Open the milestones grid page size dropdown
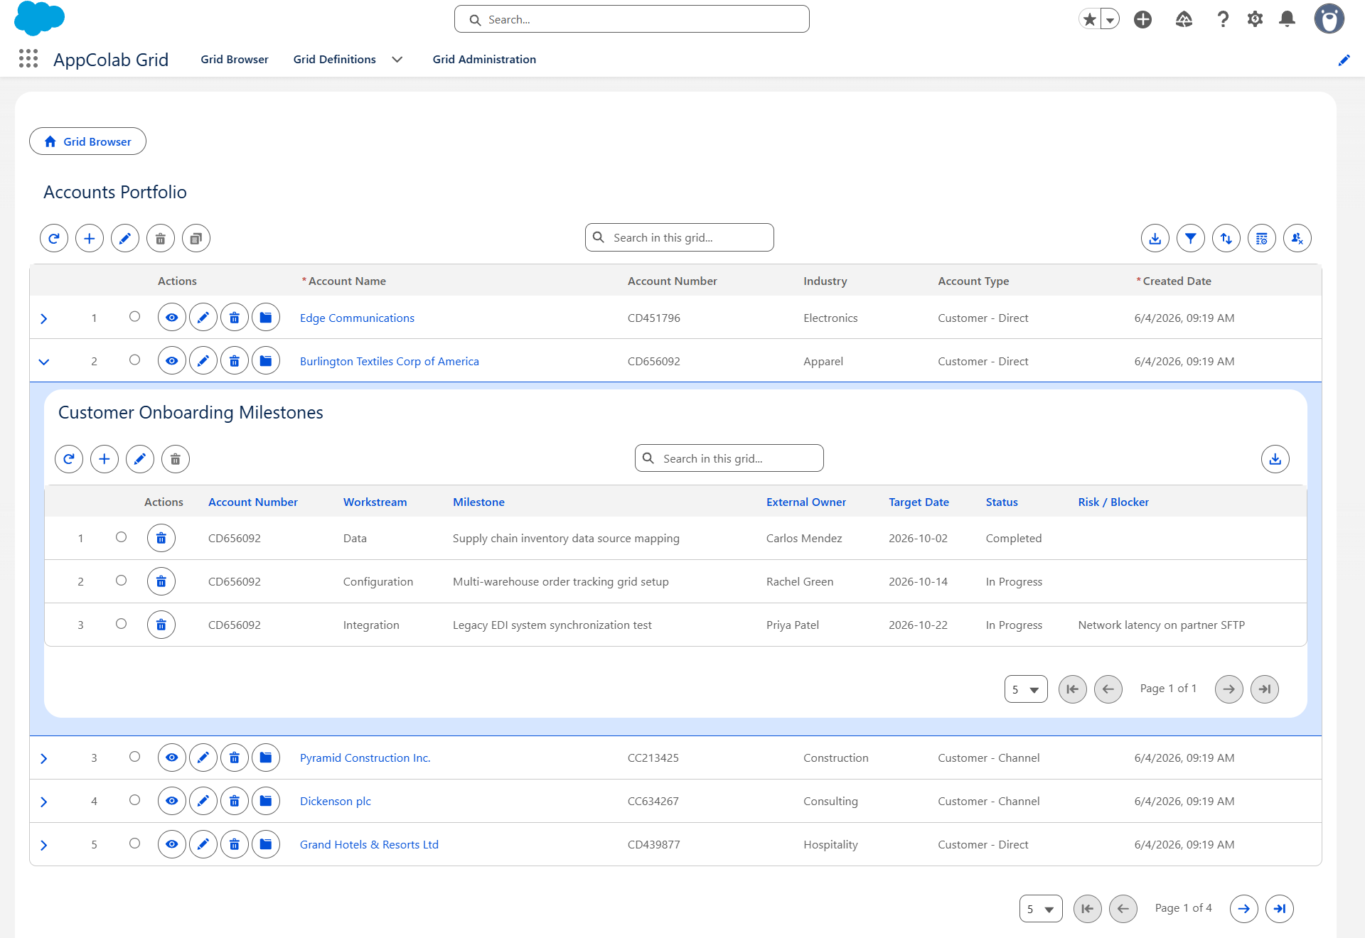Screen dimensions: 1365x938 pos(1026,689)
